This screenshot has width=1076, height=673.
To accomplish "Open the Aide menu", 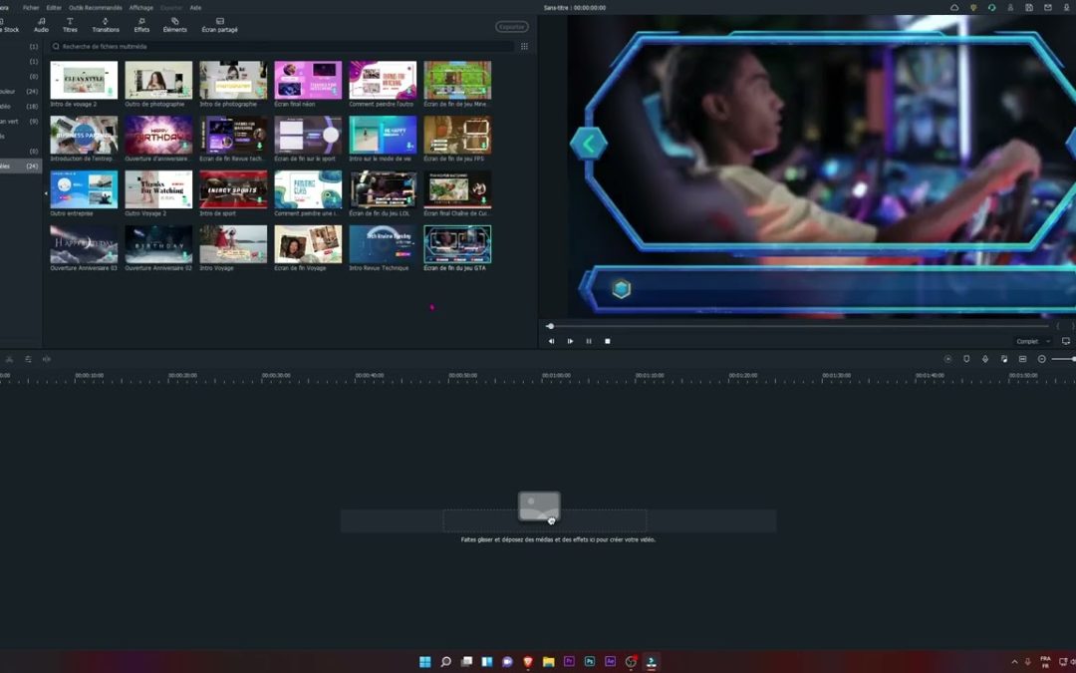I will [x=195, y=8].
